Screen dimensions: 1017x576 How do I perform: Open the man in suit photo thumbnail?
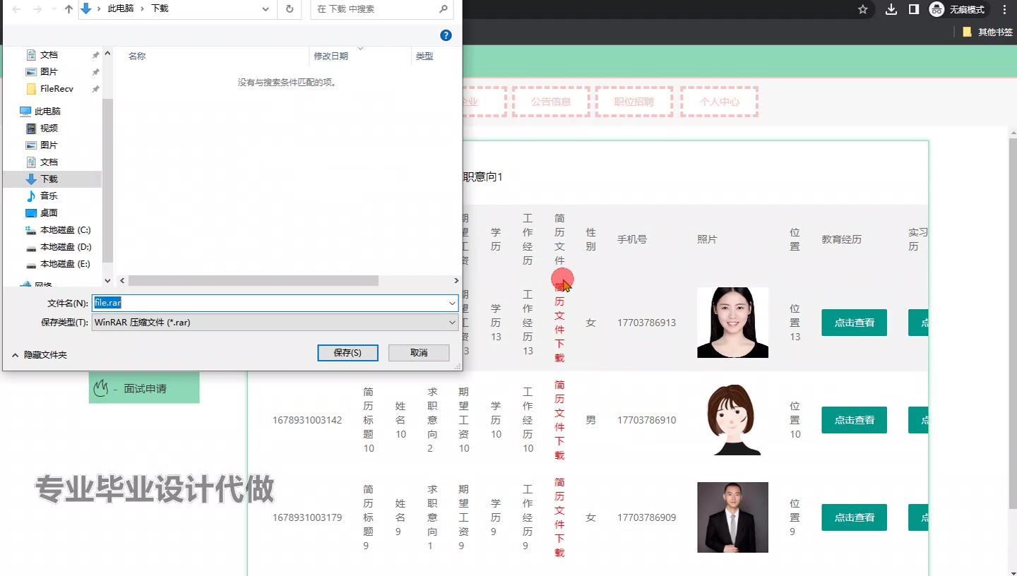tap(732, 517)
